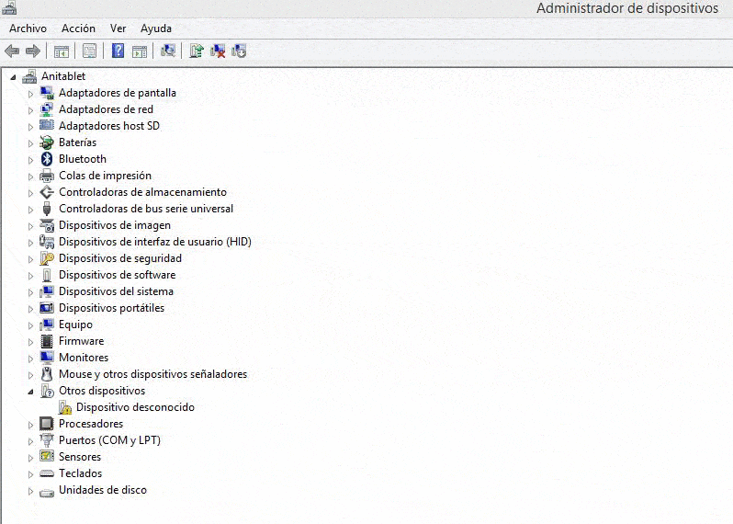733x524 pixels.
Task: Select the Colas de impresión label
Action: coord(106,176)
